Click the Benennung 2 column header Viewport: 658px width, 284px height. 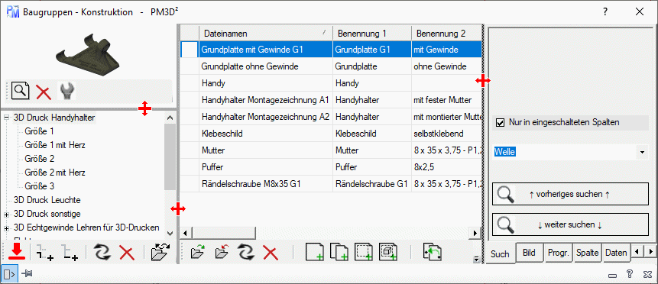pos(446,33)
